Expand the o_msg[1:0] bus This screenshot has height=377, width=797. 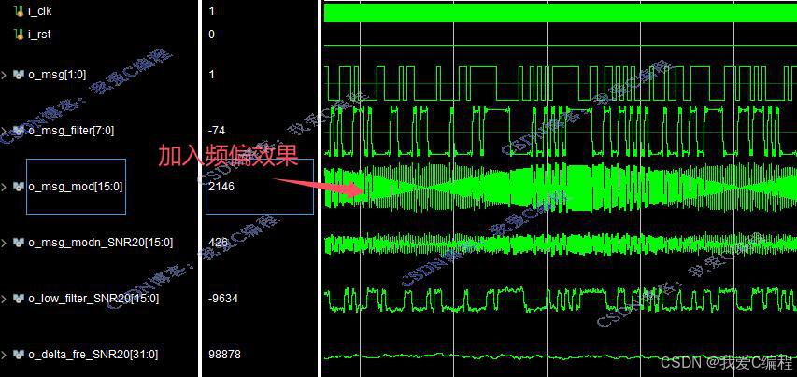(4, 75)
